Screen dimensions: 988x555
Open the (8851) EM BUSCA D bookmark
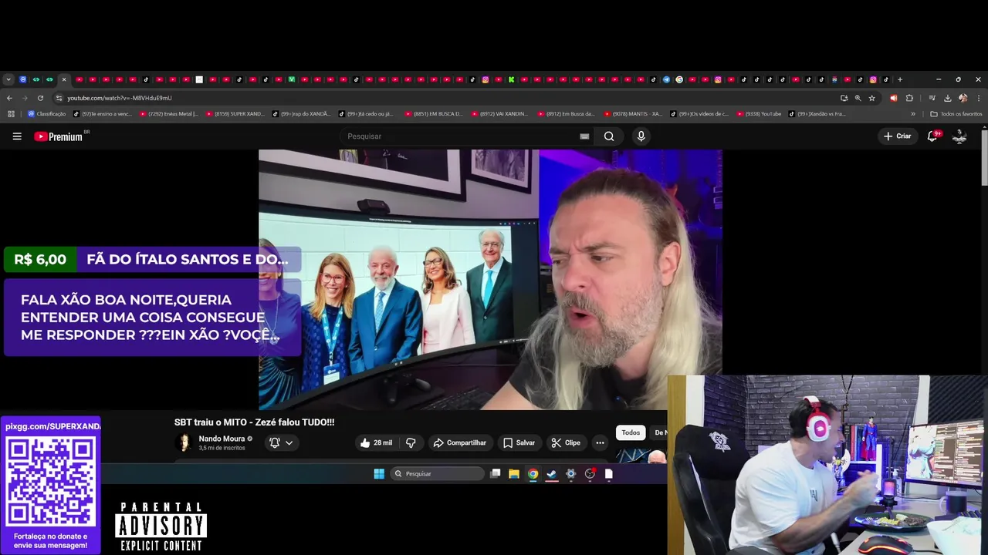[435, 114]
